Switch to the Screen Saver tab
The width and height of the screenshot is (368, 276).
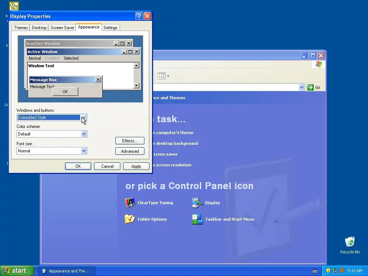[63, 28]
